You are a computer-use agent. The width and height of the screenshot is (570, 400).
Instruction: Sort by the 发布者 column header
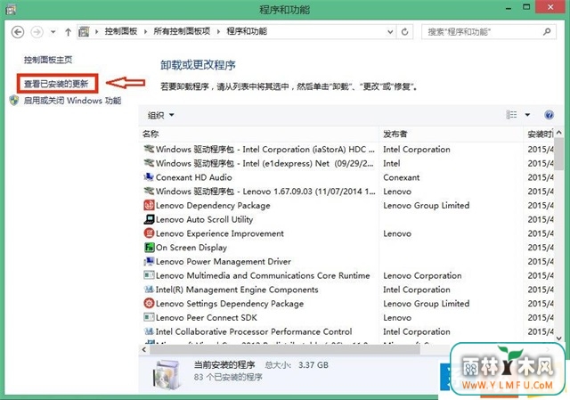coord(452,135)
